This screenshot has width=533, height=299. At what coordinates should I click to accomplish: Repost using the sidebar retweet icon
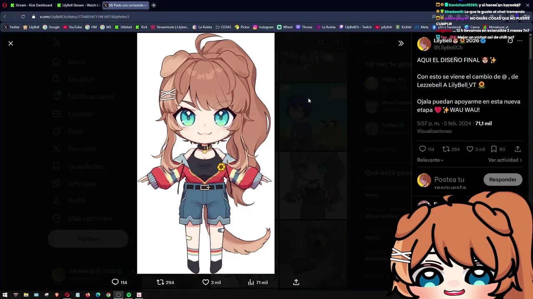pos(446,149)
